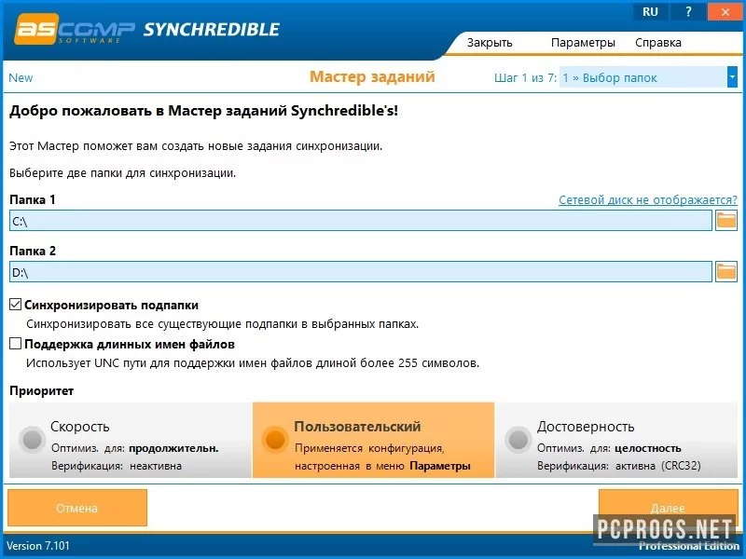The width and height of the screenshot is (746, 559).
Task: Browse for Папка 2 folder icon
Action: 726,271
